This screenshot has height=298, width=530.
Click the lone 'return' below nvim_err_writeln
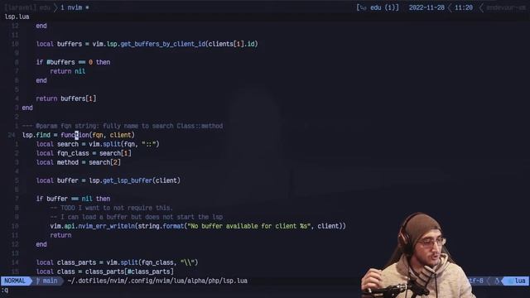click(60, 235)
